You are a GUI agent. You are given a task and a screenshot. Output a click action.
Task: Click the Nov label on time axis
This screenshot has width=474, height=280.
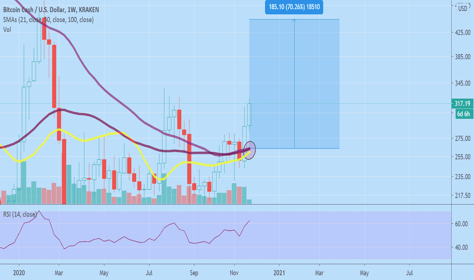pyautogui.click(x=234, y=273)
